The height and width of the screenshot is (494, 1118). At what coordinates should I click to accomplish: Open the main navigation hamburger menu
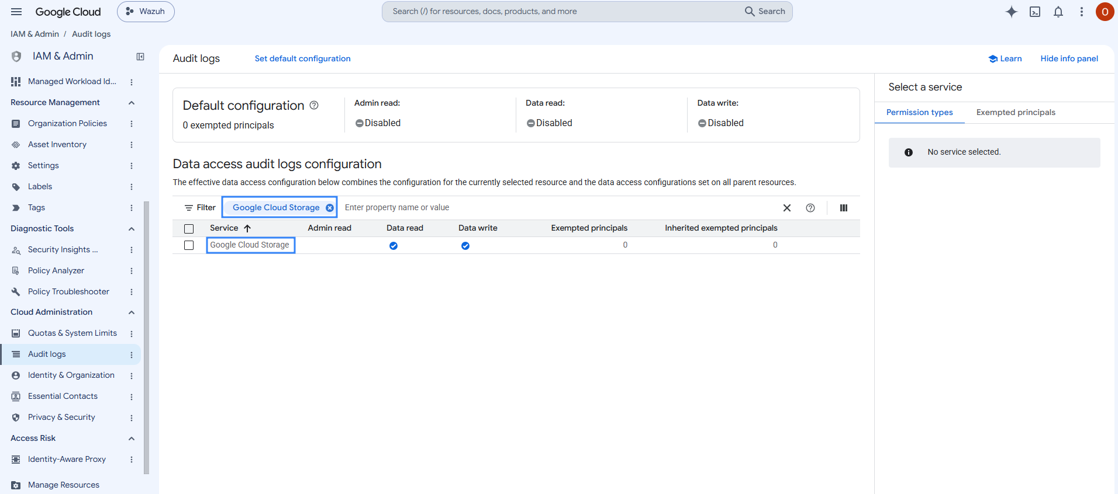[16, 12]
